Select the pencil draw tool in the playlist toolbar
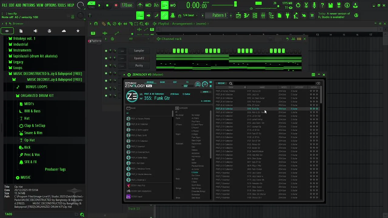The height and width of the screenshot is (218, 388). [104, 24]
